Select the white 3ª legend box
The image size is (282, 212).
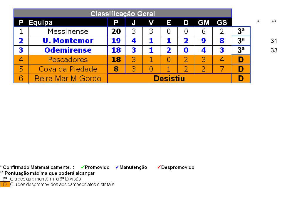5,178
